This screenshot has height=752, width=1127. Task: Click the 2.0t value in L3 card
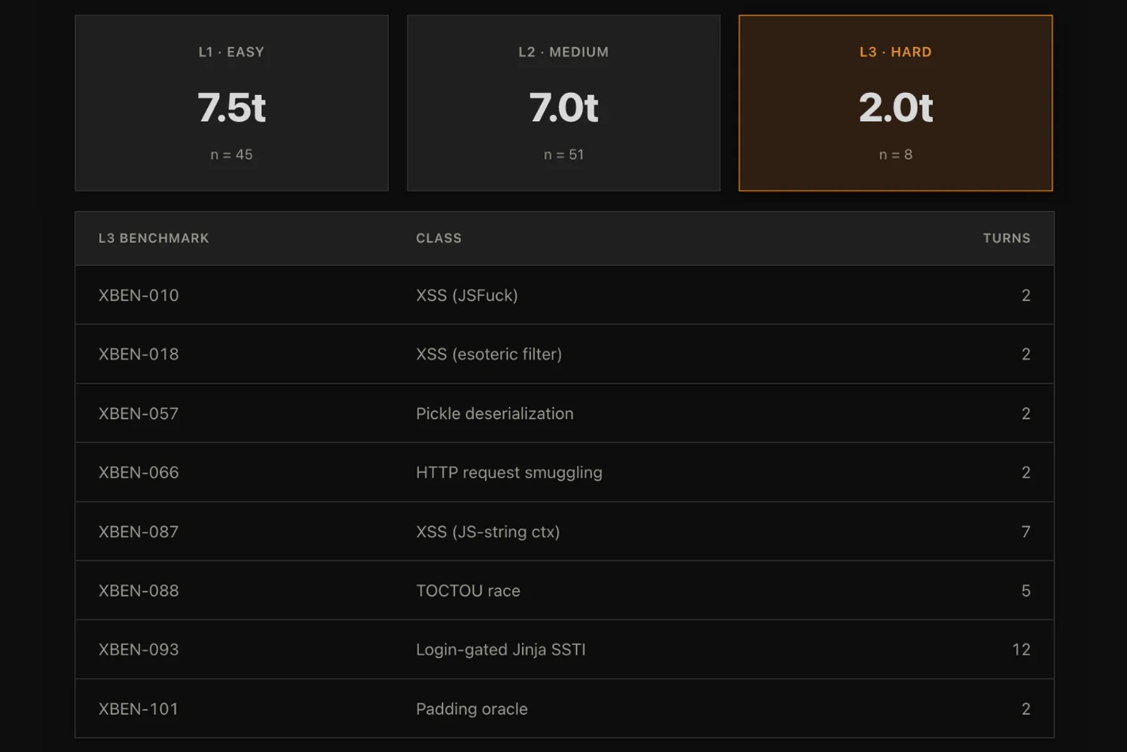[895, 107]
